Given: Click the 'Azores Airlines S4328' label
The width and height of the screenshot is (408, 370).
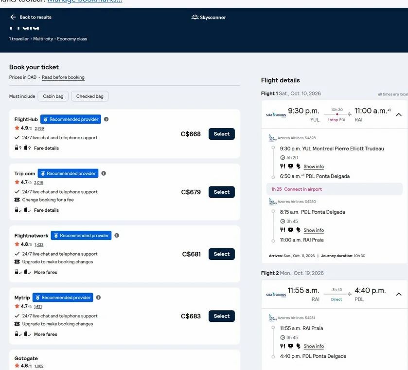Looking at the screenshot, I should (x=296, y=138).
